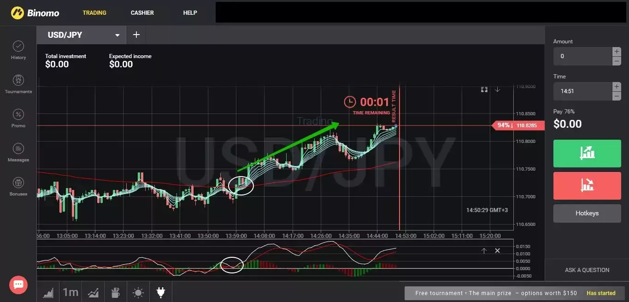Move the MACD indicator panel up
Image resolution: width=629 pixels, height=302 pixels.
pos(484,251)
